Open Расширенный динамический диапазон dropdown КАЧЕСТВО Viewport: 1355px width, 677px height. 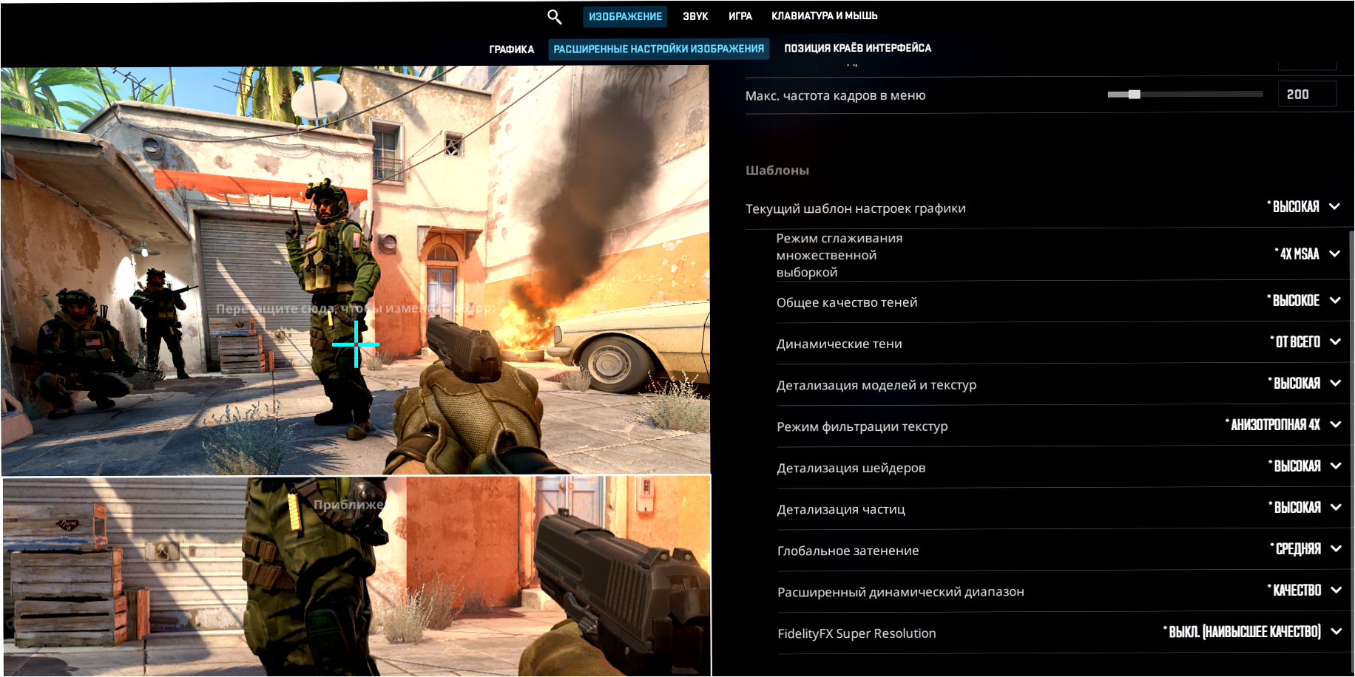1304,591
